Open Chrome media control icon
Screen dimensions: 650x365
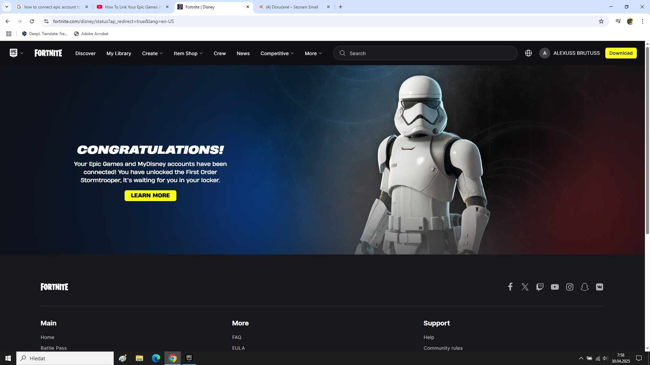click(618, 21)
